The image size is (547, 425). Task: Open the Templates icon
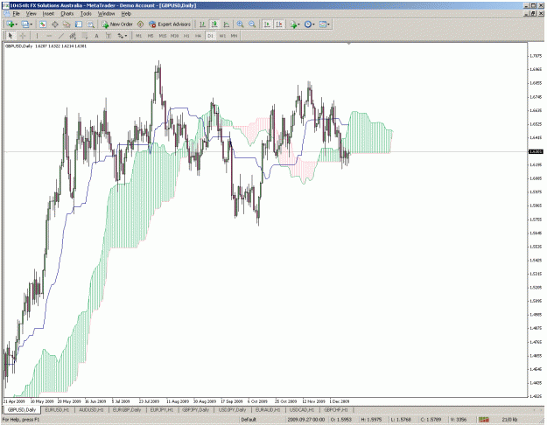(323, 24)
